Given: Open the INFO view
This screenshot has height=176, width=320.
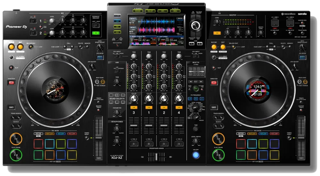Looking at the screenshot, I should tap(163, 11).
